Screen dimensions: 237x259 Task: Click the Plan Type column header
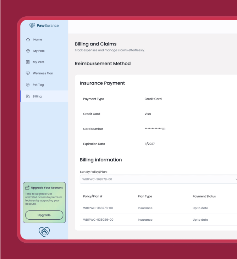(145, 196)
